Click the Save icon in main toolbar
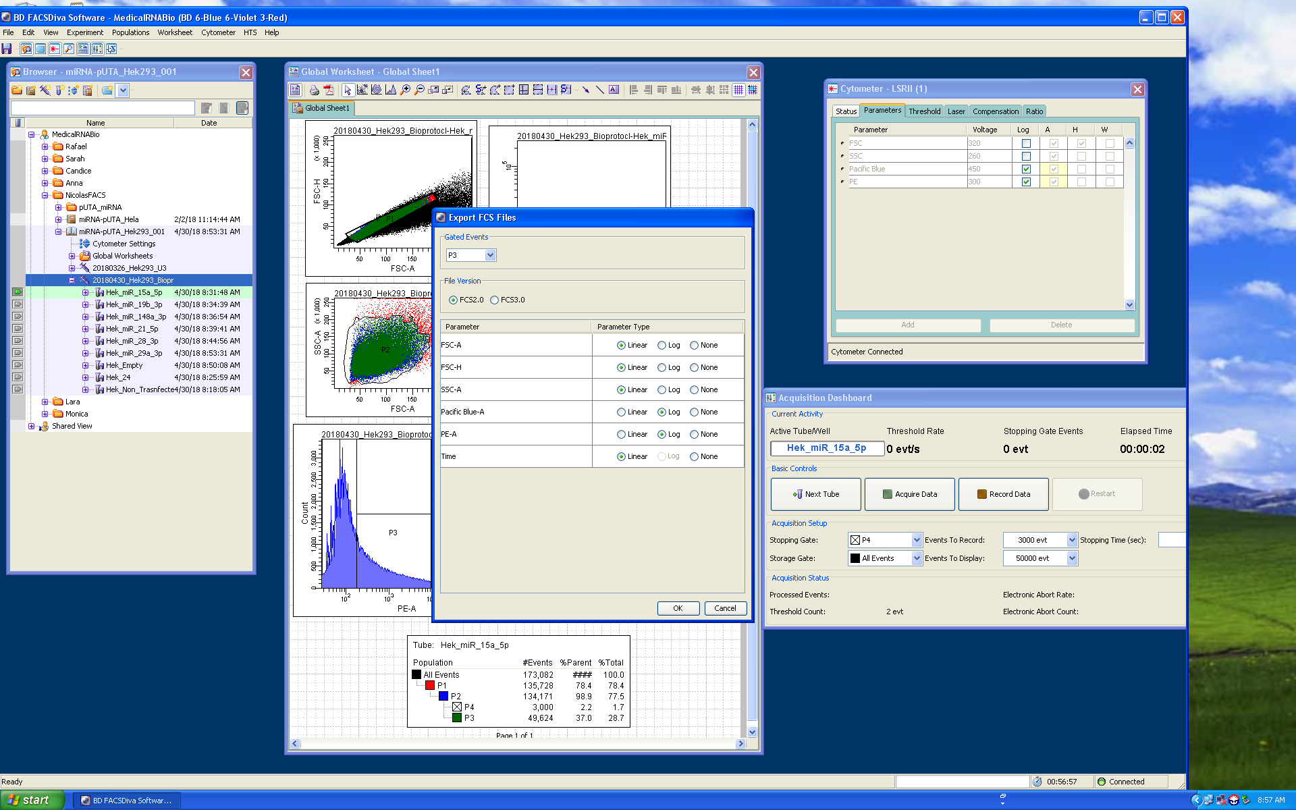This screenshot has height=810, width=1296. (6, 49)
